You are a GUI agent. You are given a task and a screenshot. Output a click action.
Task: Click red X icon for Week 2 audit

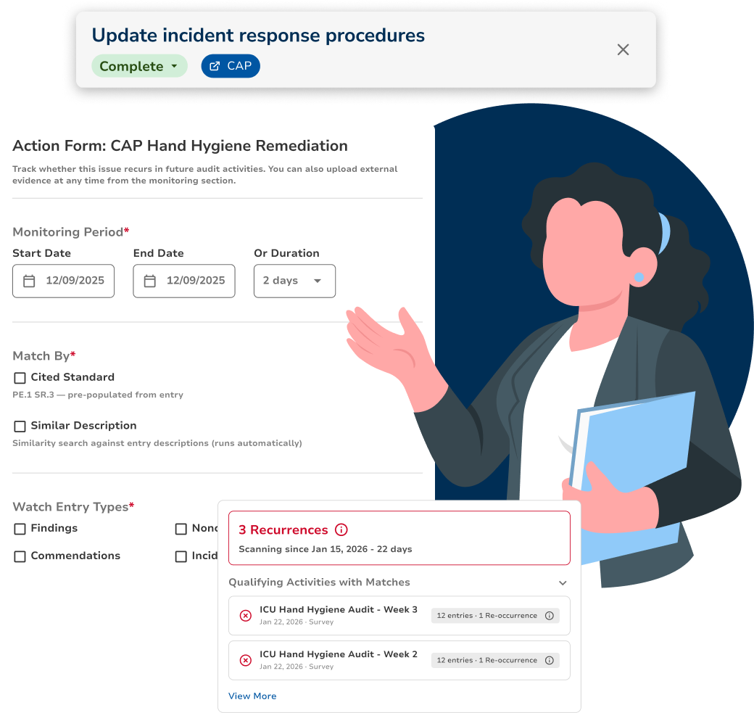tap(246, 661)
